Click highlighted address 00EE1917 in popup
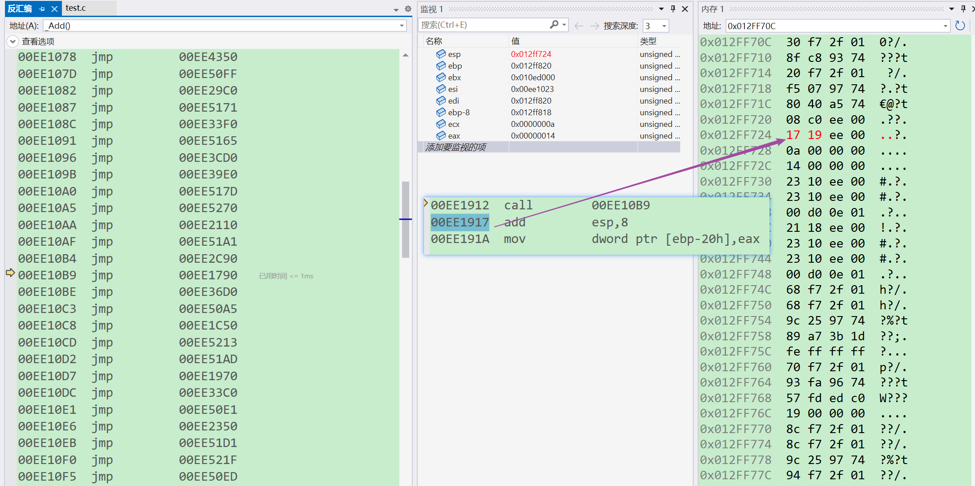 (460, 222)
